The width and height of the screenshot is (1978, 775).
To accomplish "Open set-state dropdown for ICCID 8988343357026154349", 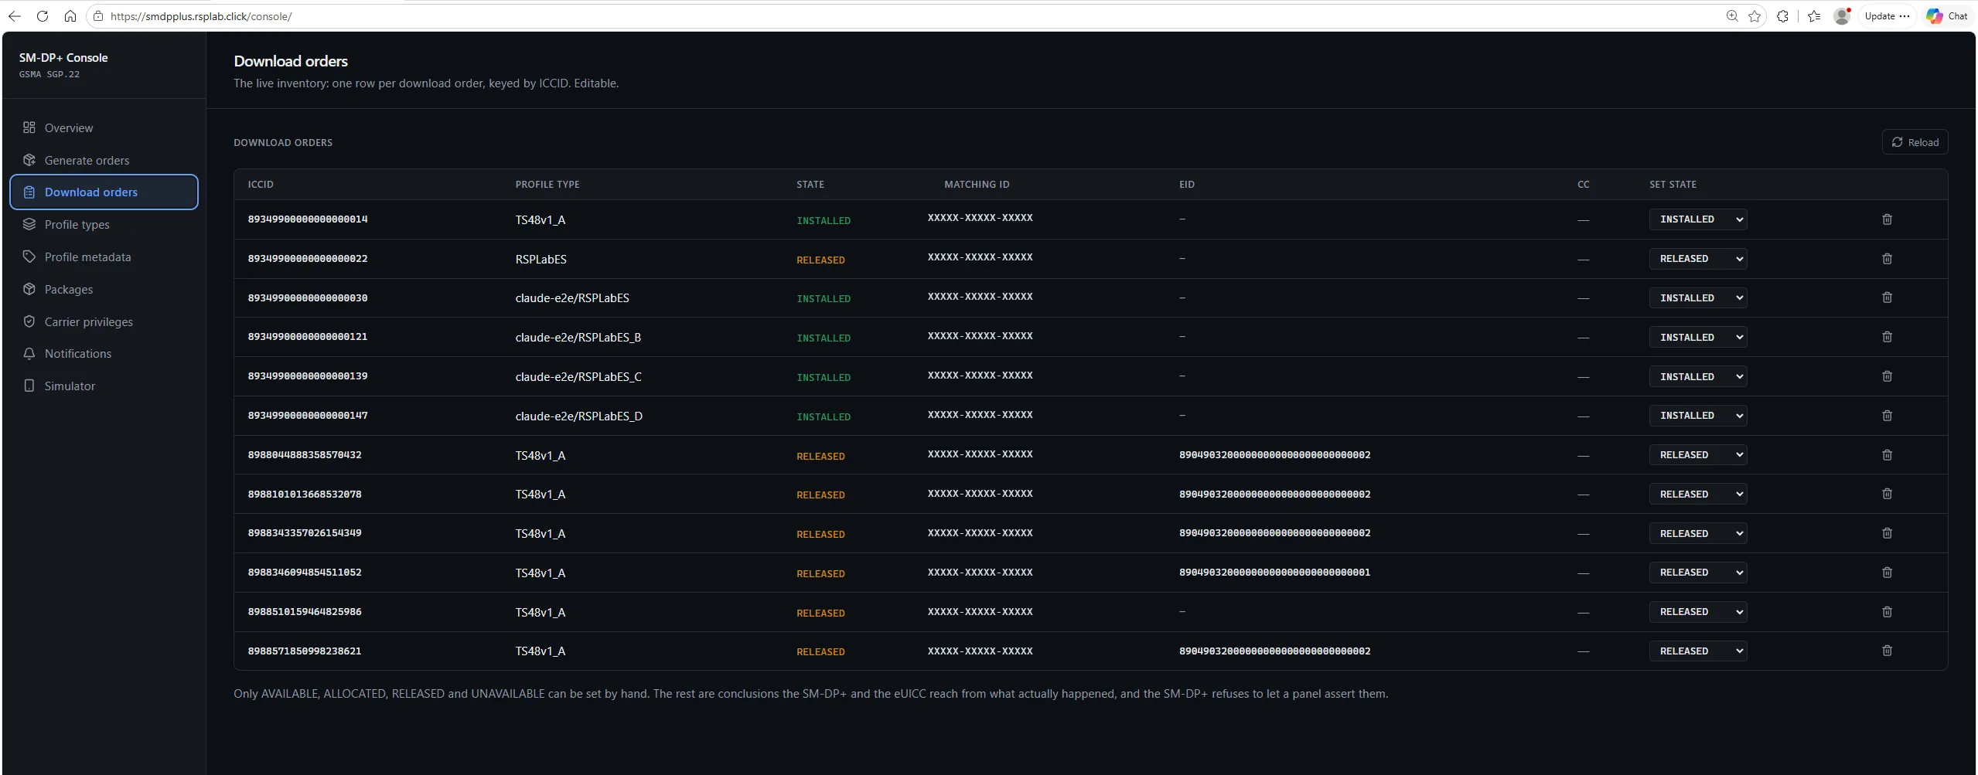I will pos(1698,533).
